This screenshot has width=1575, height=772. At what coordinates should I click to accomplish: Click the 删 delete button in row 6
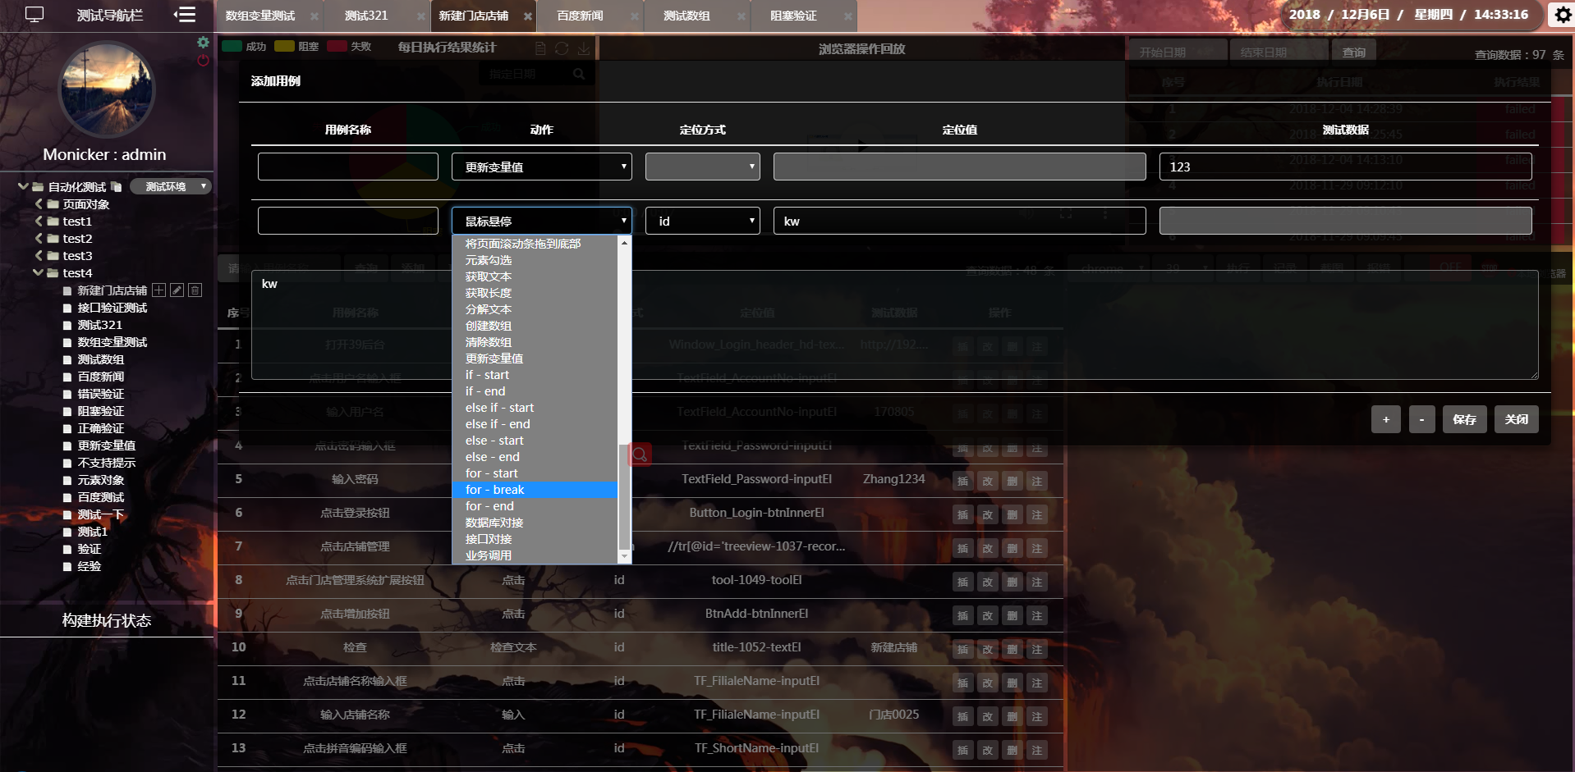pos(1012,515)
